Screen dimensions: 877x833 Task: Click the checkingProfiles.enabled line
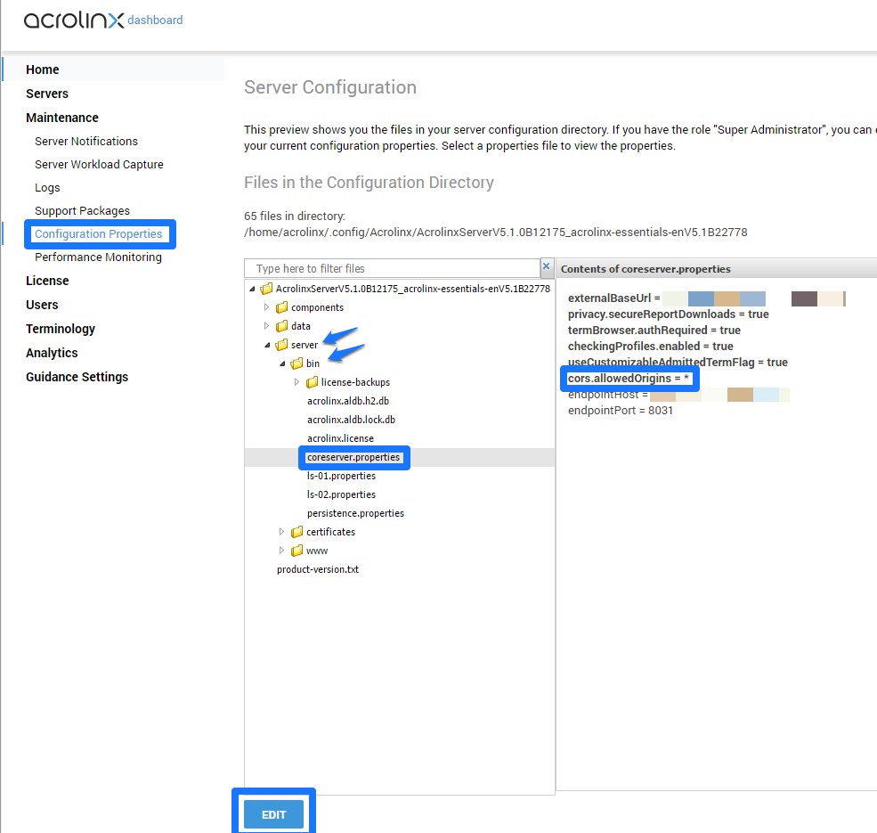pyautogui.click(x=651, y=346)
